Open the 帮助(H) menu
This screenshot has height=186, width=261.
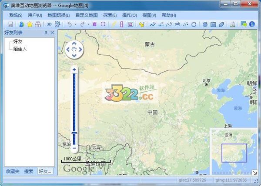169,15
